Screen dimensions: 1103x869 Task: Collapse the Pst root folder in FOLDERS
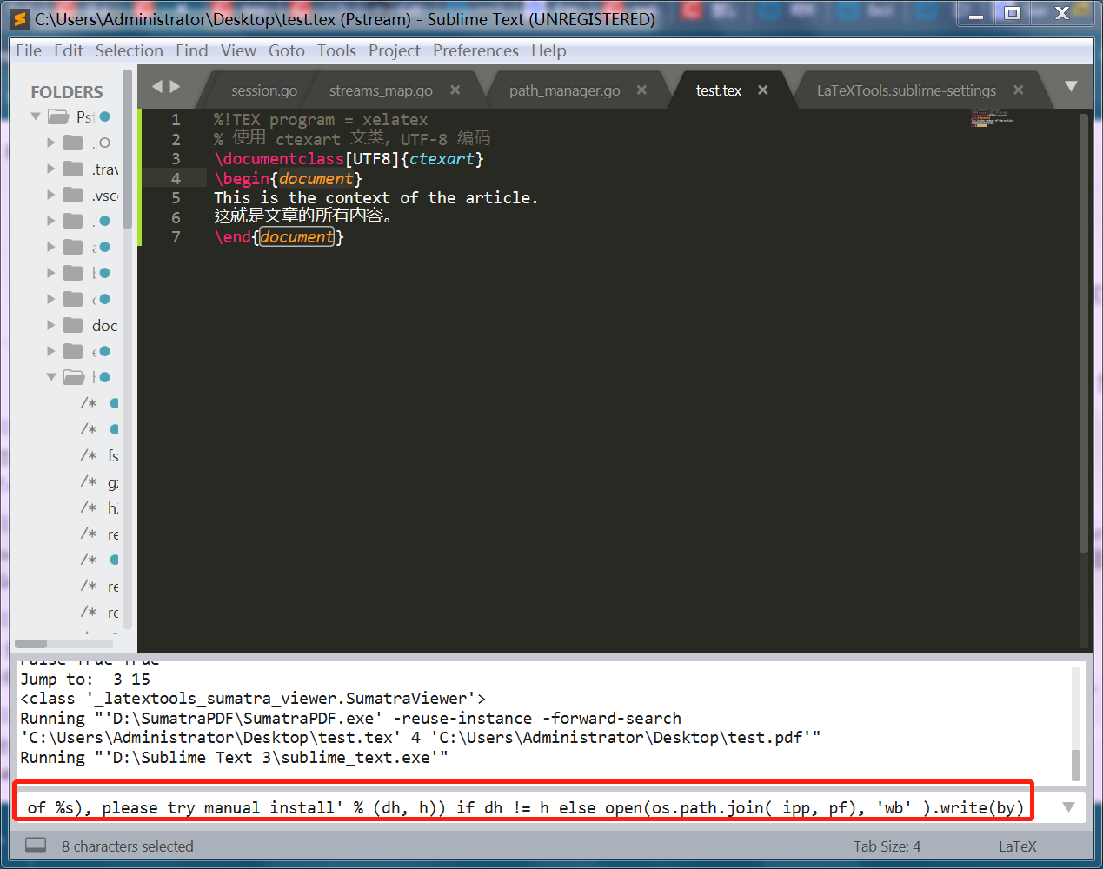36,116
